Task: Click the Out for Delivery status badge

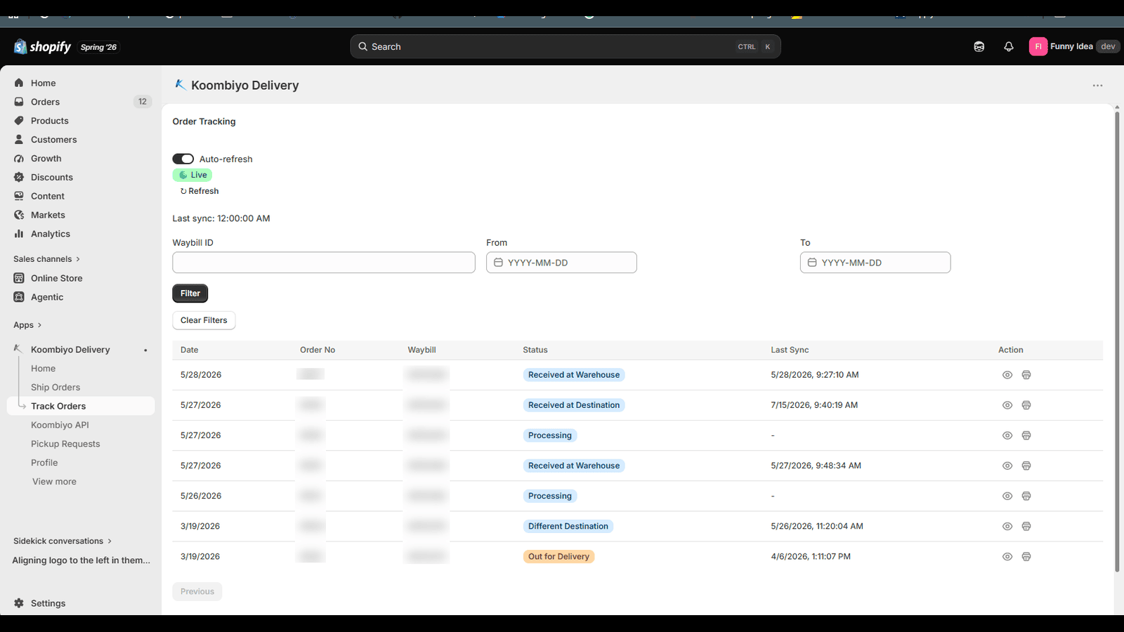Action: 558,556
